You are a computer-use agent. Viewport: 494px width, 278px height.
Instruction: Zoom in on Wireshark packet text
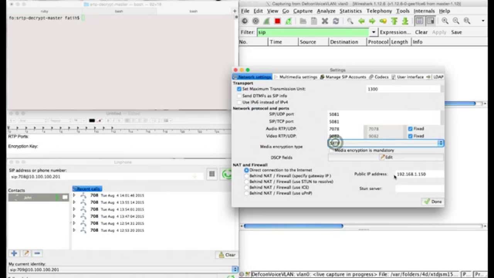445,21
